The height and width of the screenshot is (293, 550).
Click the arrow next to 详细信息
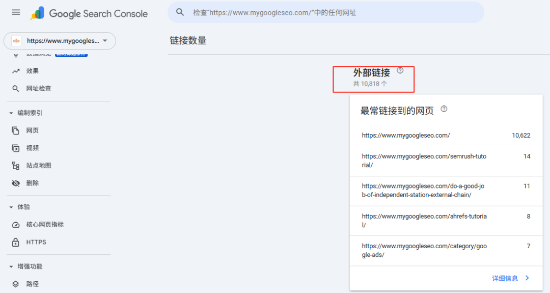point(527,278)
